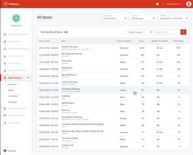This screenshot has height=155, width=193.
Task: Click the first sidebar navigation icon
Action: [x=5, y=34]
